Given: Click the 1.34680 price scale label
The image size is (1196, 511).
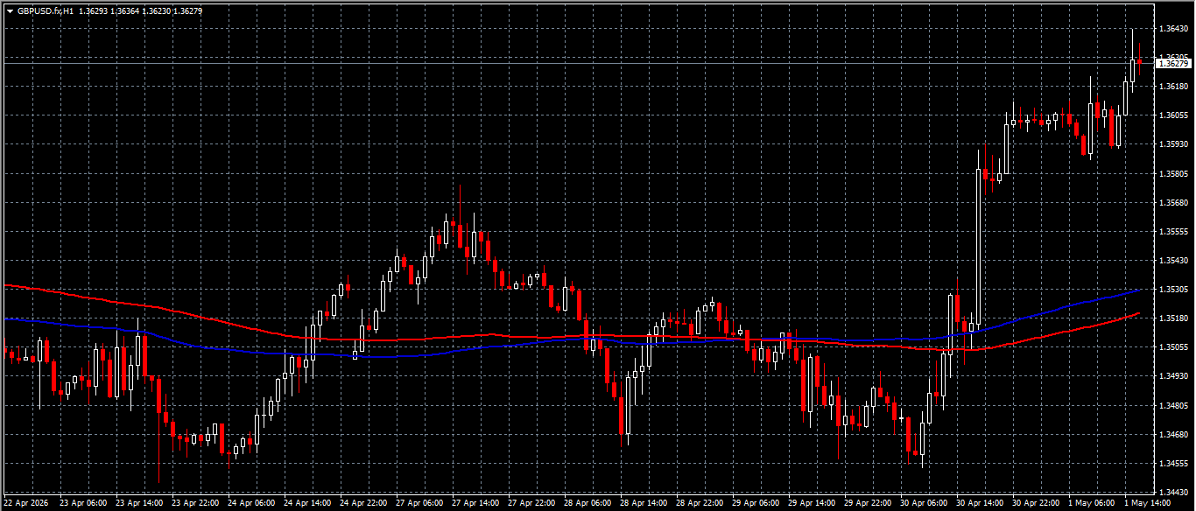Looking at the screenshot, I should click(1173, 434).
